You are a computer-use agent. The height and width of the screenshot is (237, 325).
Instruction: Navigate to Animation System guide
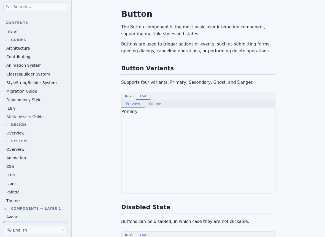(x=24, y=65)
